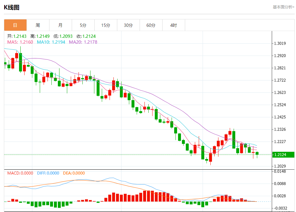This screenshot has width=296, height=212.
Task: Click the high price 高:1.2149
Action: pos(40,36)
